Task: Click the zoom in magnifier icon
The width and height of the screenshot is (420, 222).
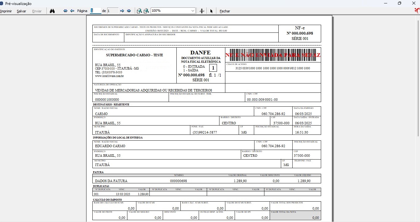Action: coord(146,11)
